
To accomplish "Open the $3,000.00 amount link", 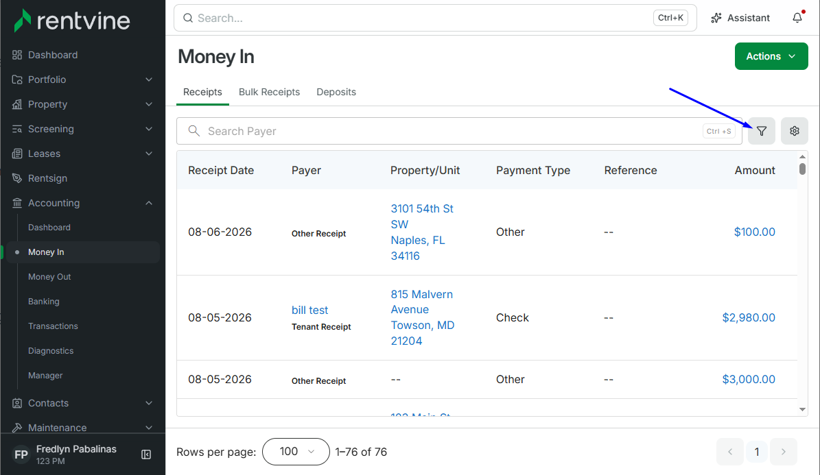I will [749, 379].
